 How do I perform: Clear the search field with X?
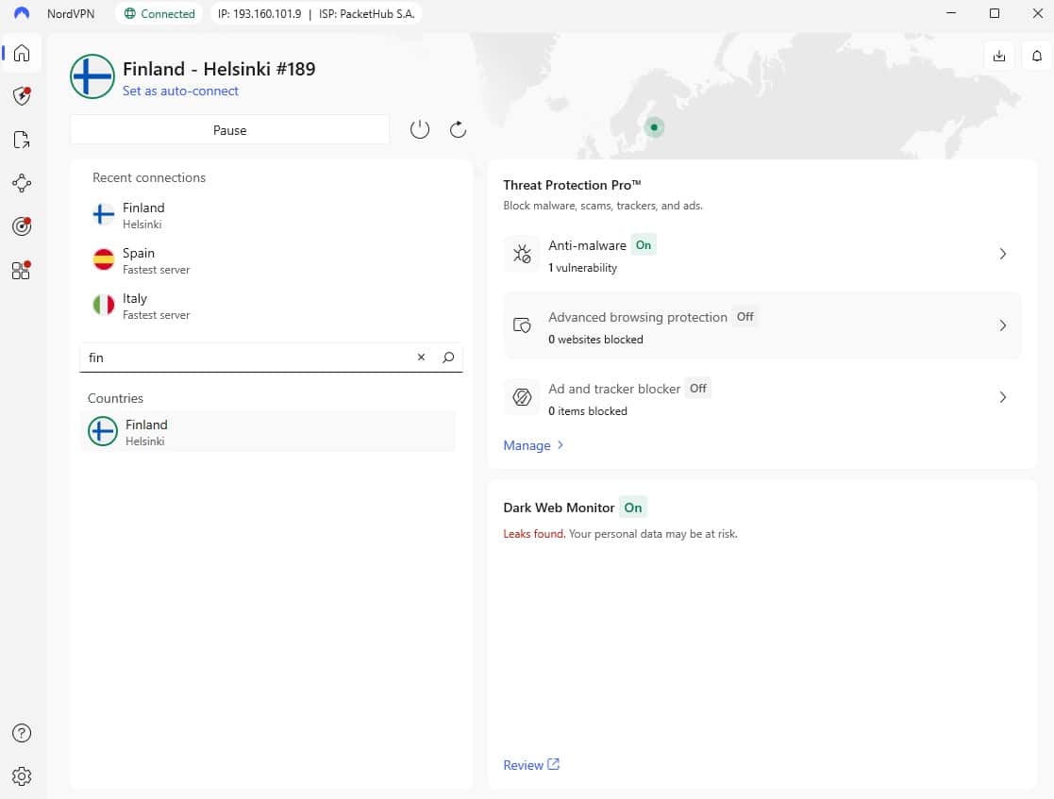421,358
